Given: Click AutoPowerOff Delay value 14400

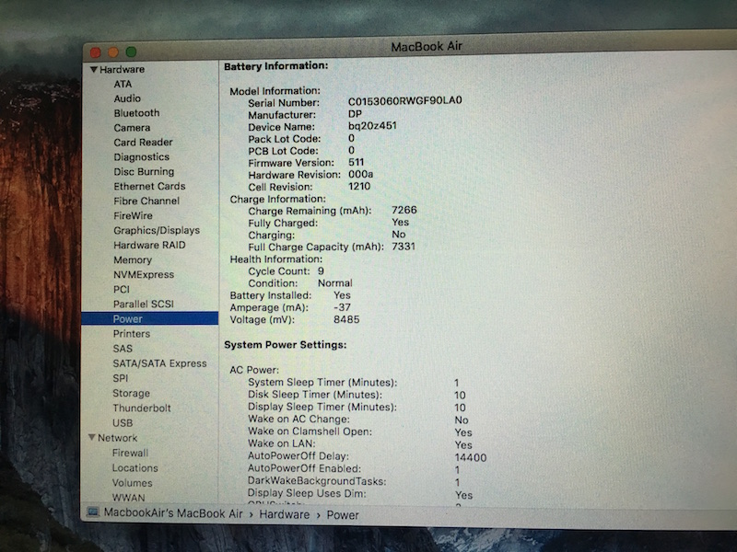Looking at the screenshot, I should pos(471,457).
